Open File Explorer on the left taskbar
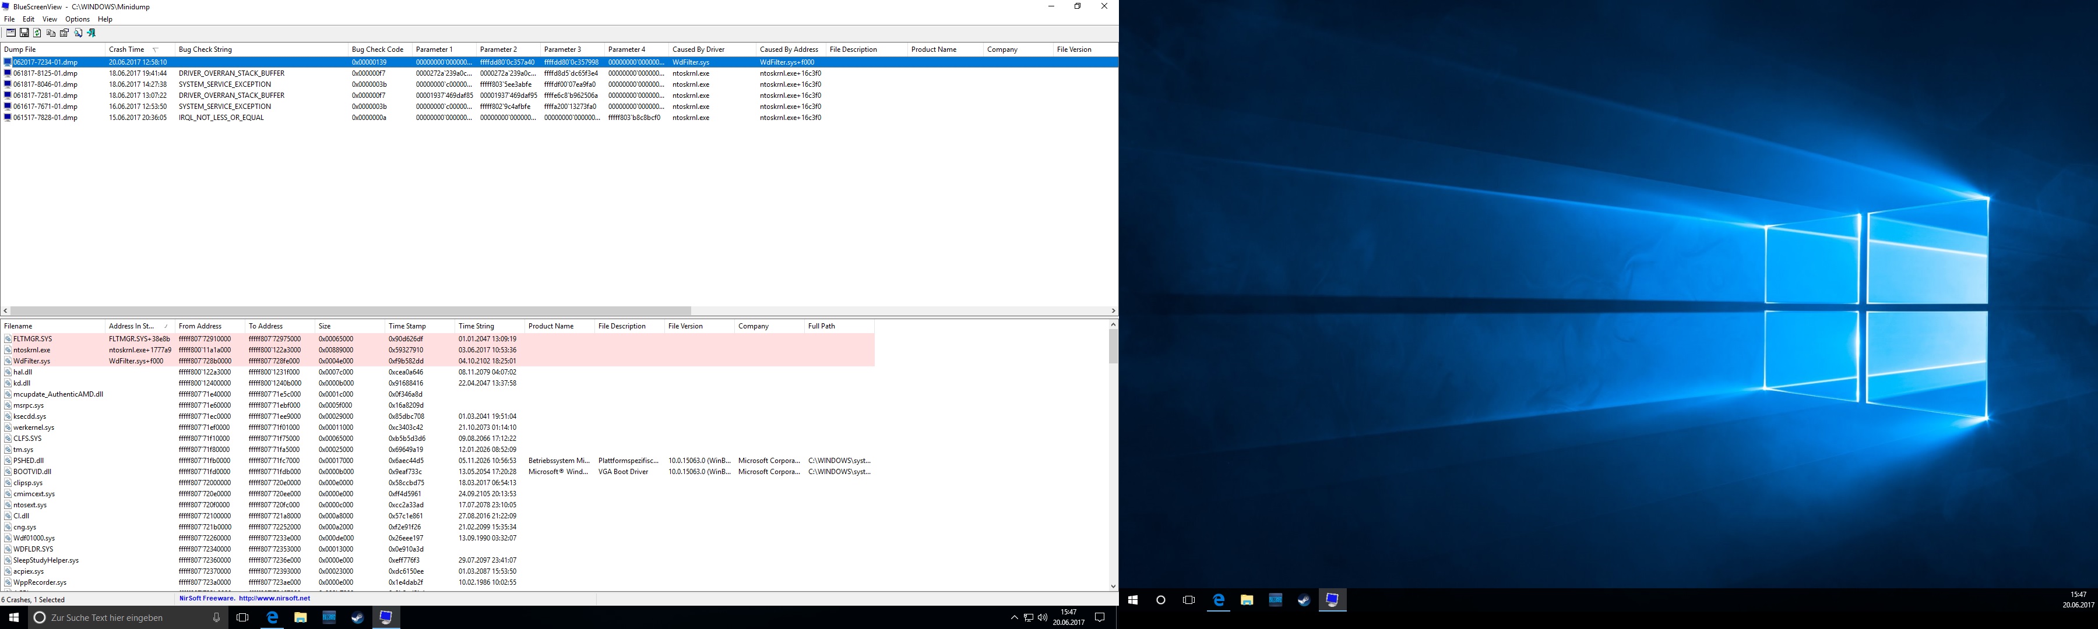 301,617
